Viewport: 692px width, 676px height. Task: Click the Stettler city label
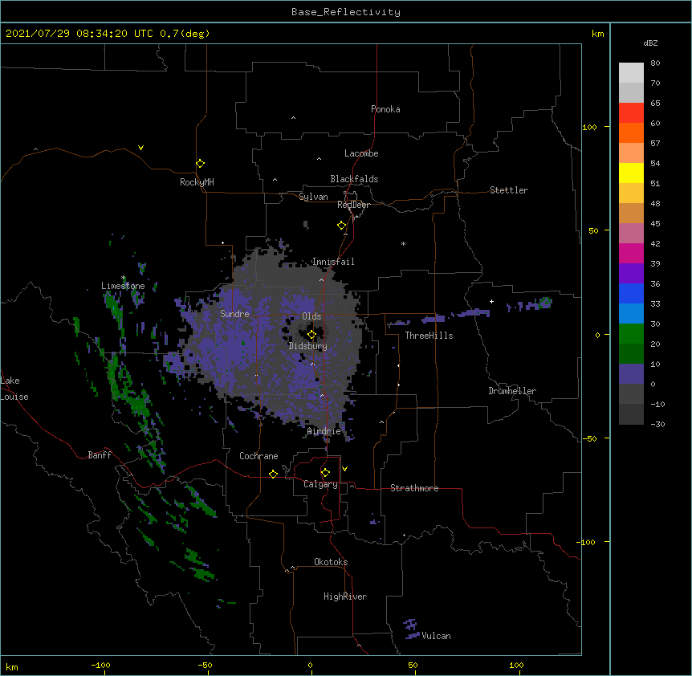point(509,190)
